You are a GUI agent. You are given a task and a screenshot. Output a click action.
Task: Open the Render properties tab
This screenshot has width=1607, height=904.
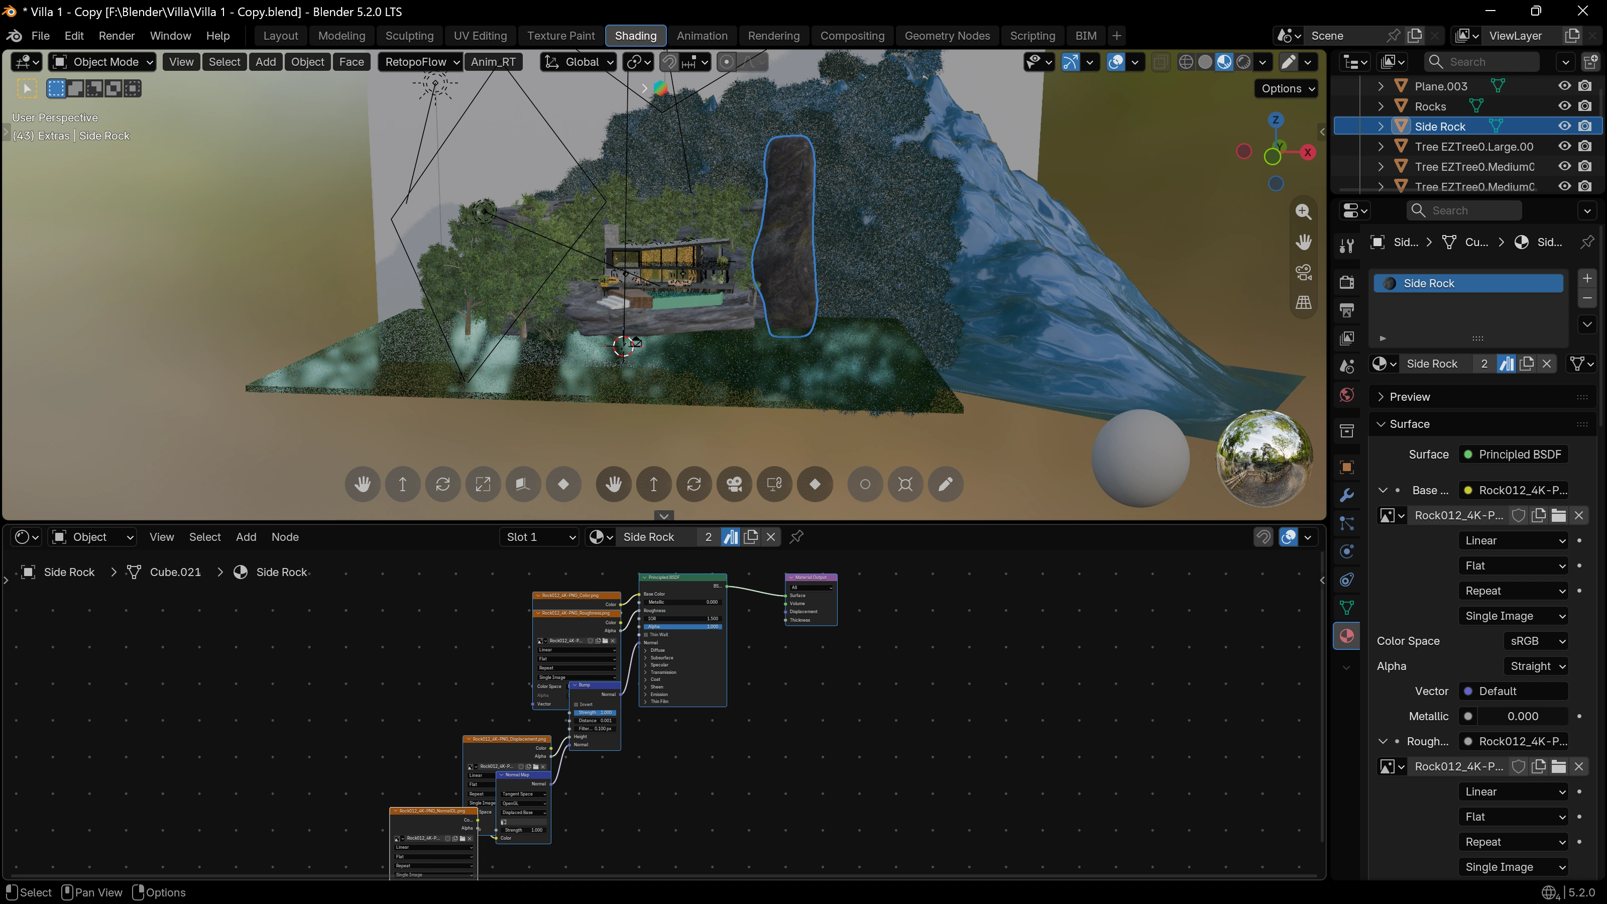1347,282
